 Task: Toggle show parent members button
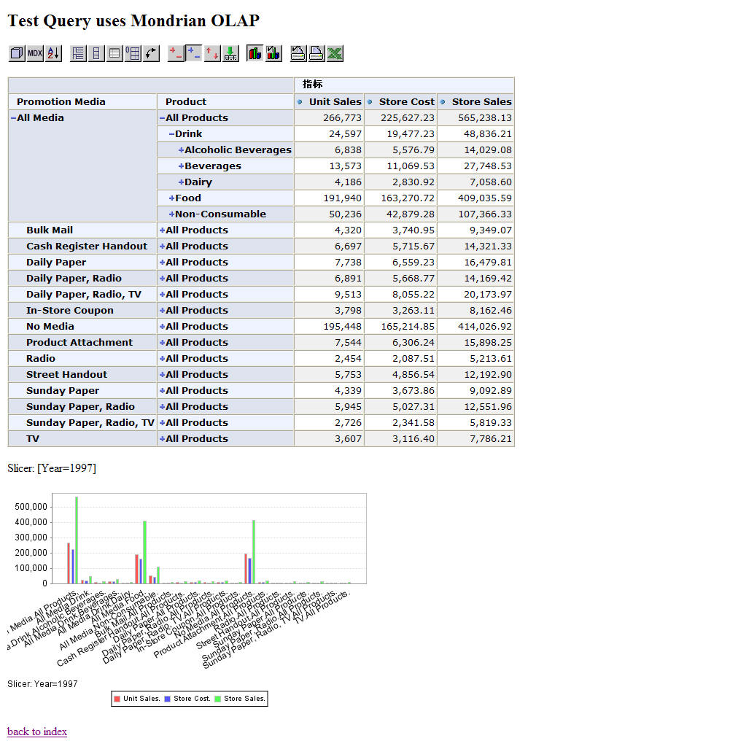tap(78, 53)
